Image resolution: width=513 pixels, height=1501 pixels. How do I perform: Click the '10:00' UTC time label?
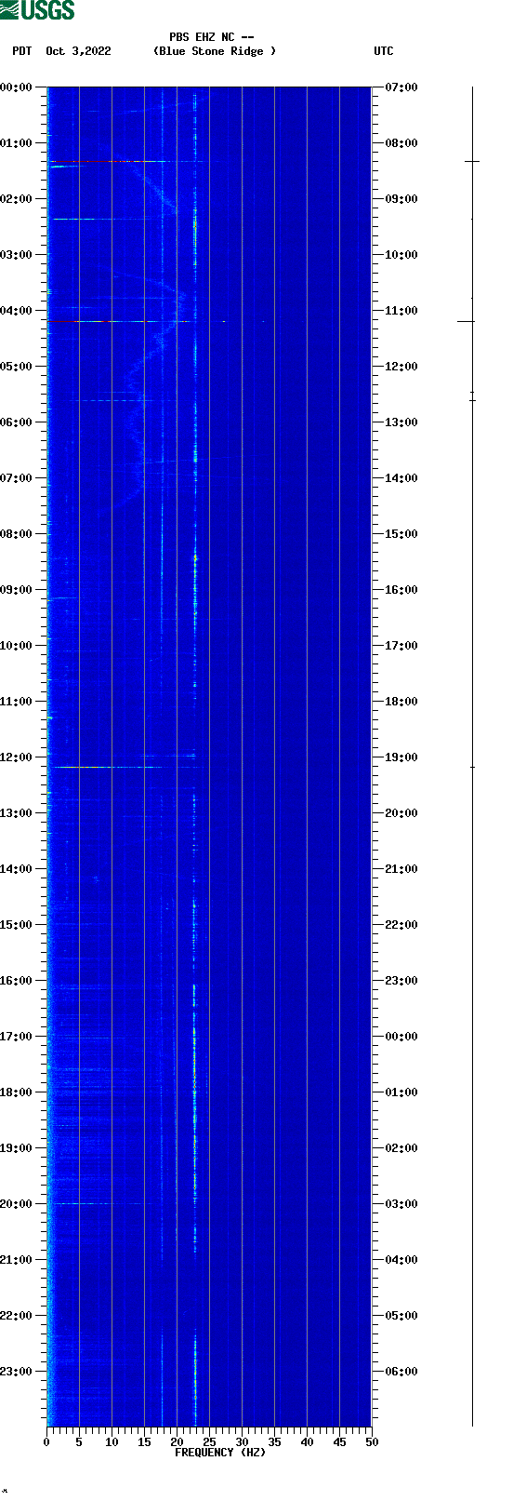(x=401, y=255)
